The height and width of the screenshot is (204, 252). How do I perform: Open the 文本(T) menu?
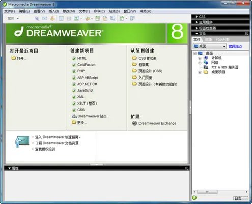(84, 11)
